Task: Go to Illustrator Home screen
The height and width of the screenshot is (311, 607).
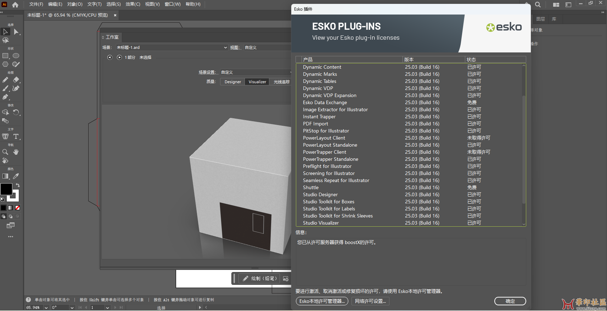Action: [x=15, y=5]
